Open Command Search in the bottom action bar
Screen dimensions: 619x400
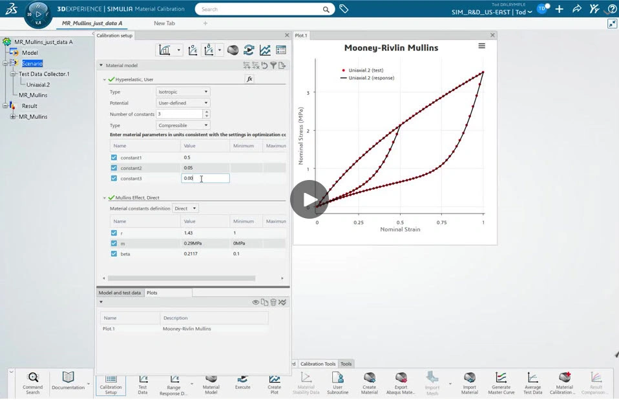pyautogui.click(x=33, y=383)
